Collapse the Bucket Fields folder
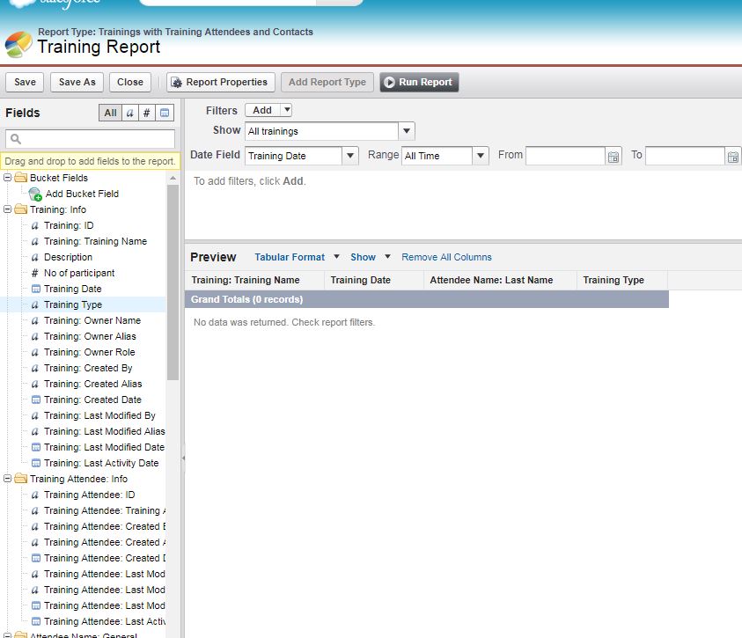 click(9, 178)
